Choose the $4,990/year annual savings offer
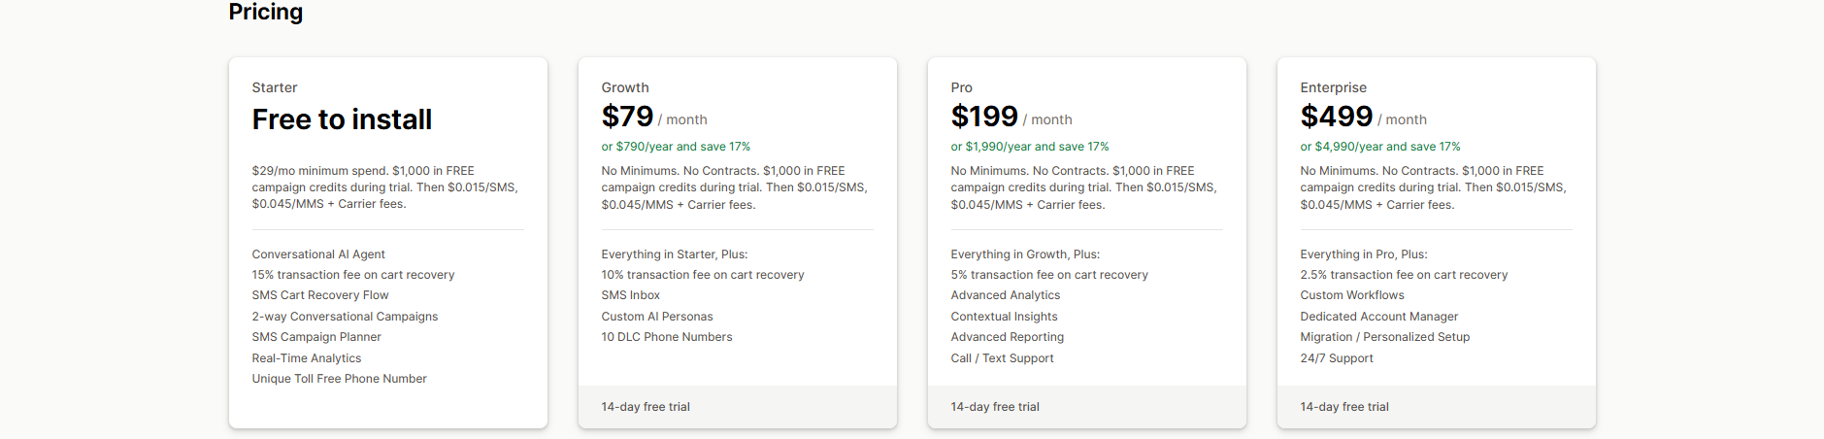Image resolution: width=1824 pixels, height=439 pixels. pos(1379,147)
